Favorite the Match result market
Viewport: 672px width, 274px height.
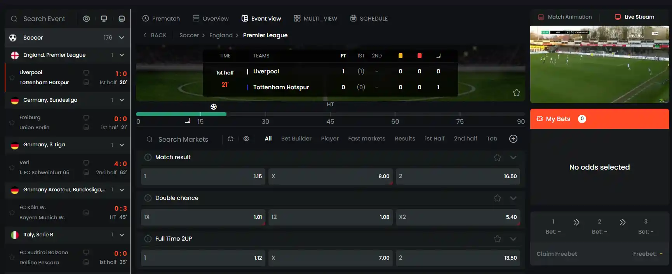pyautogui.click(x=497, y=157)
